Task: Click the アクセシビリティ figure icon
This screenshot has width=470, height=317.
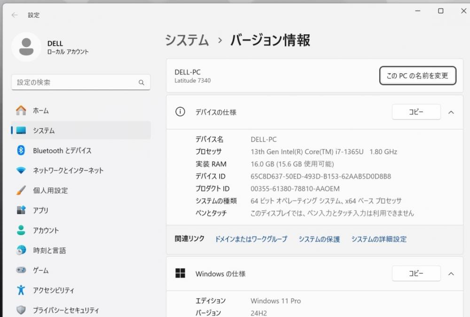Action: [21, 290]
